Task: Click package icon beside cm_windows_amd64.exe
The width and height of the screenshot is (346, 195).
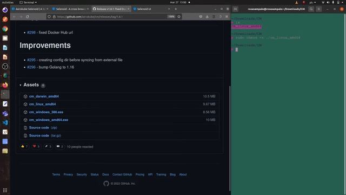Action: 25,120
